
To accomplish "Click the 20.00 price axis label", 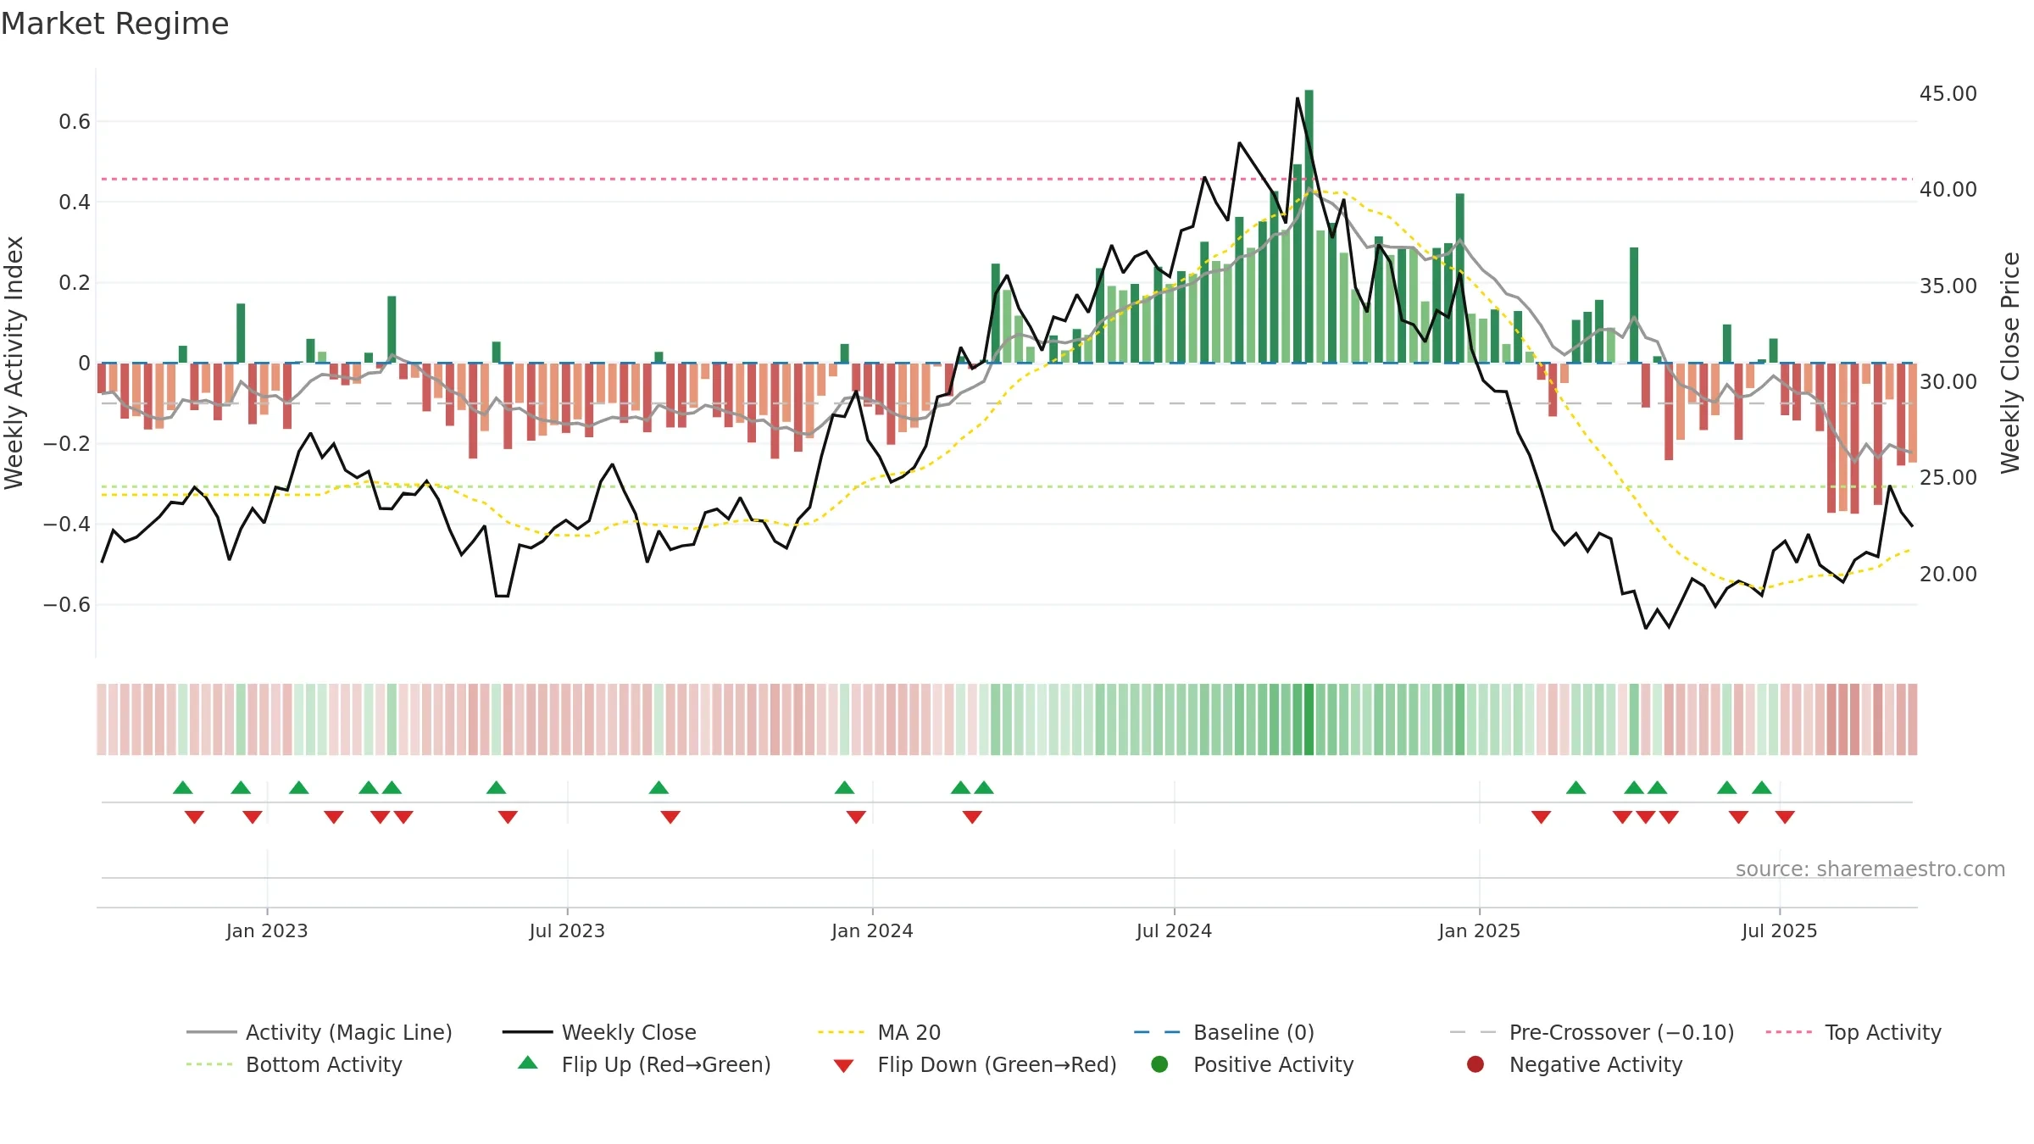I will 1948,574.
